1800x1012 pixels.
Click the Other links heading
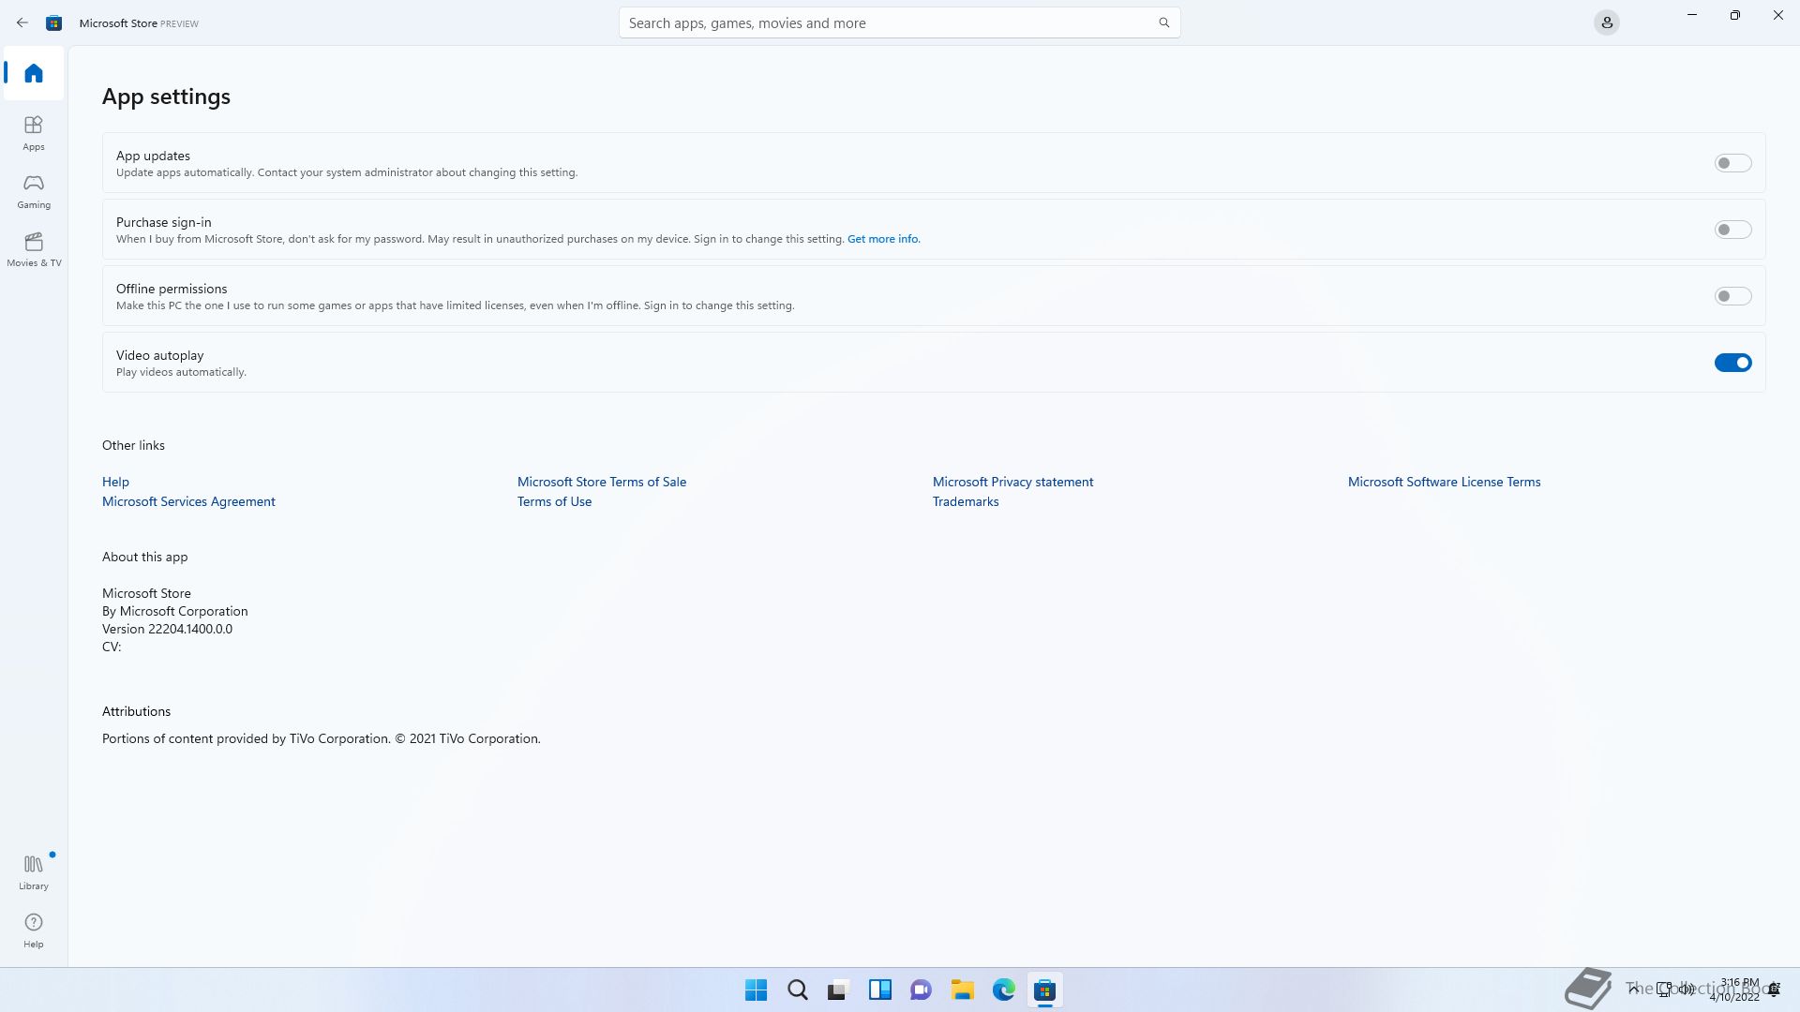click(133, 445)
